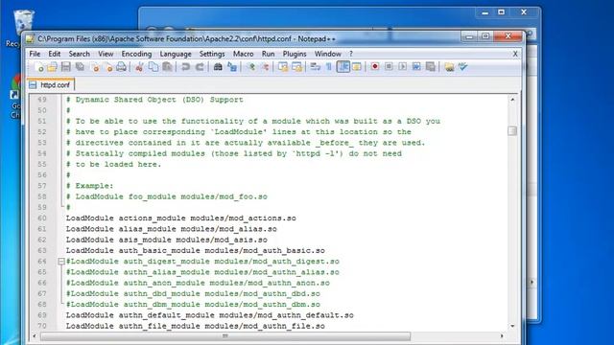Screen dimensions: 614x345
Task: Toggle Word wrap in the toolbar
Action: pyautogui.click(x=316, y=67)
